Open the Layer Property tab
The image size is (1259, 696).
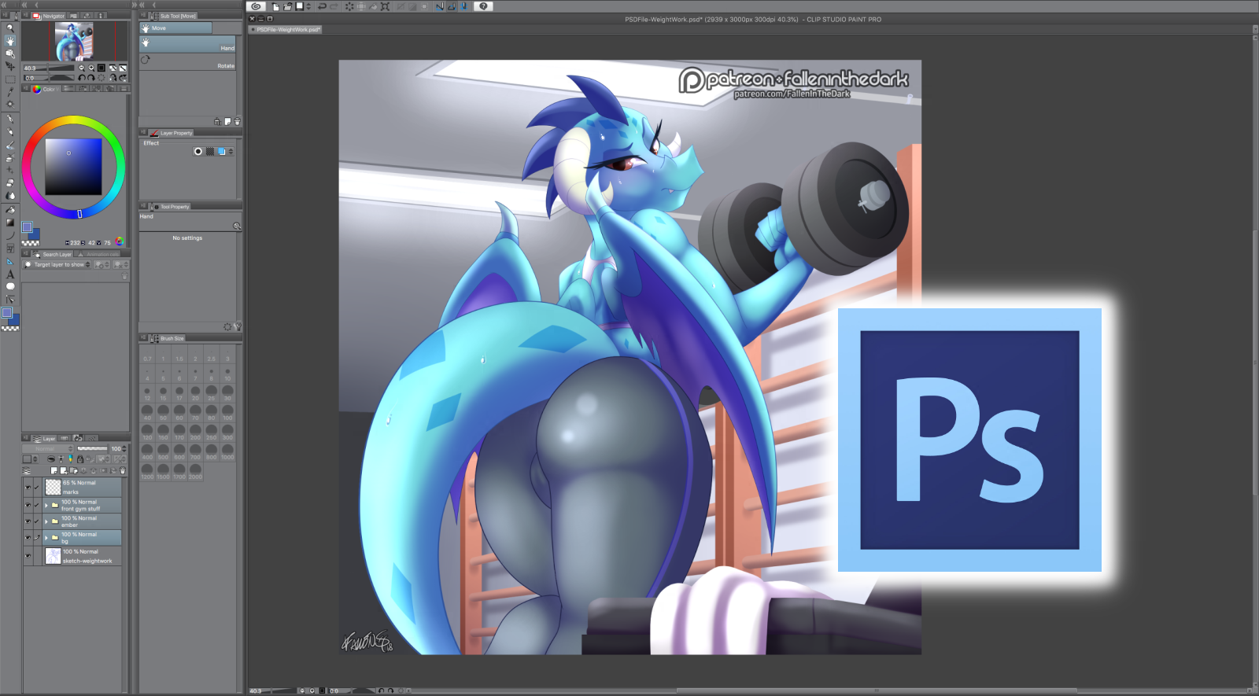(x=171, y=133)
